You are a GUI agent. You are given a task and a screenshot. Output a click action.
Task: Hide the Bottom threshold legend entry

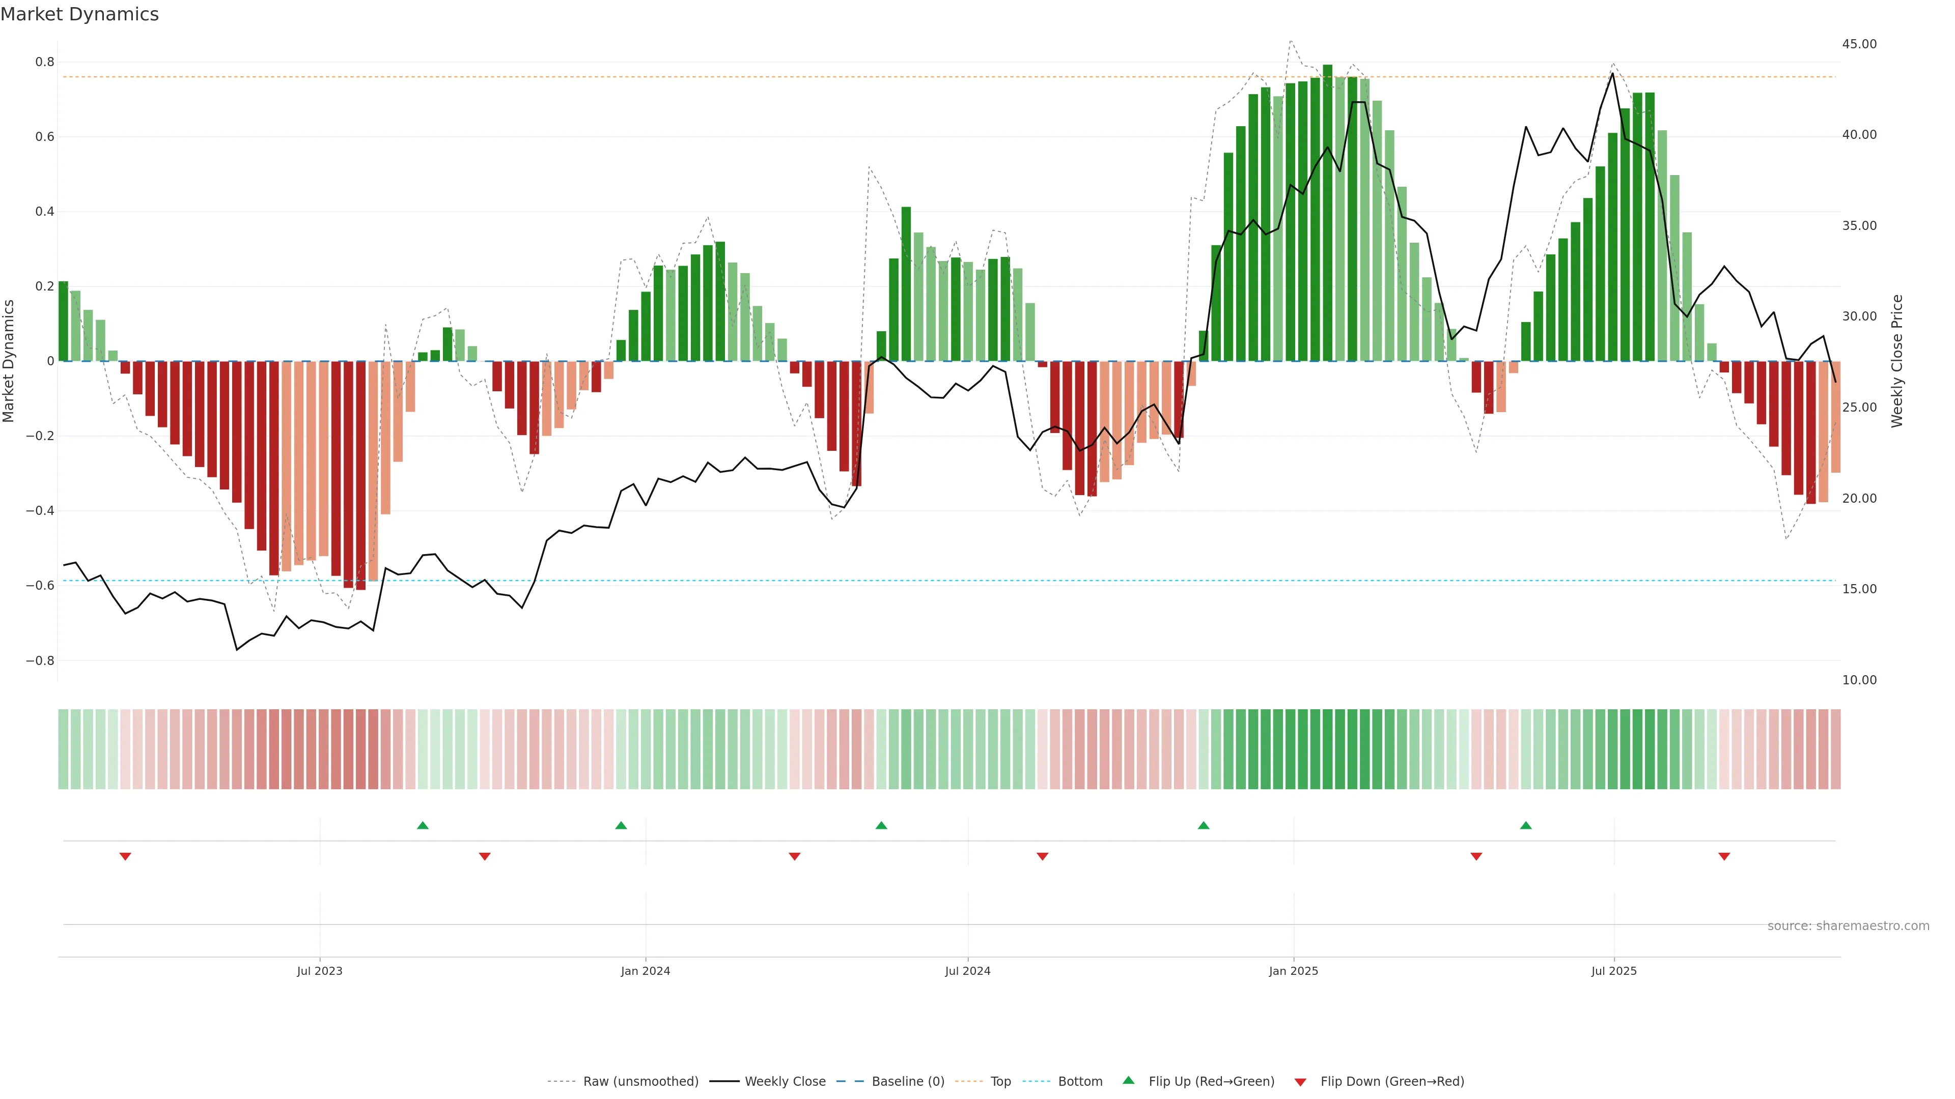coord(1080,1082)
